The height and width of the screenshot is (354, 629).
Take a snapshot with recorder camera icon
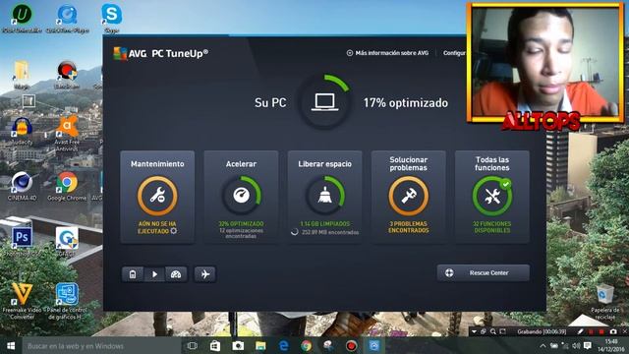coord(613,332)
